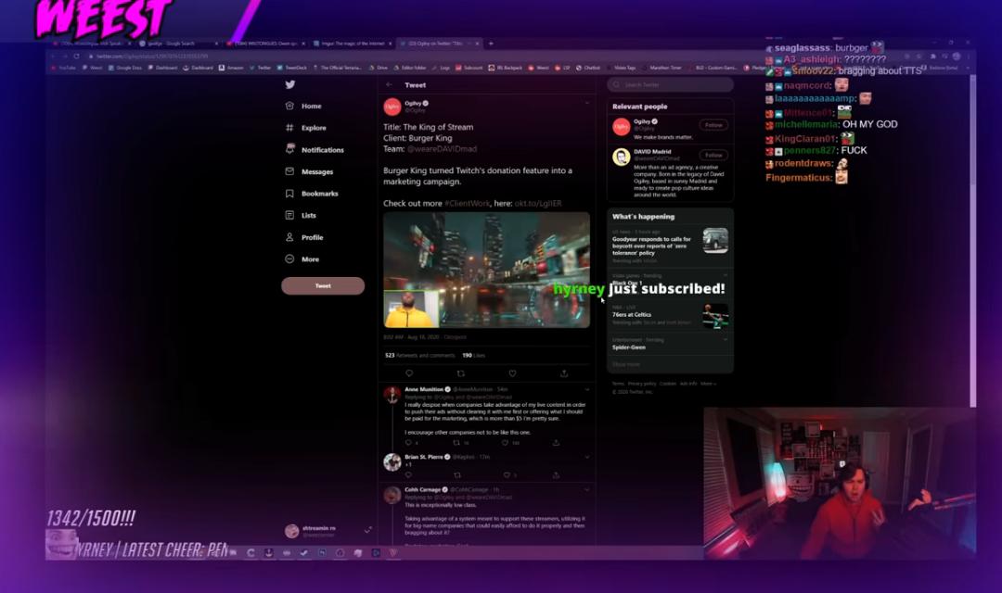The width and height of the screenshot is (1002, 593).
Task: Follow Ogilvy in Relevant people
Action: click(713, 125)
